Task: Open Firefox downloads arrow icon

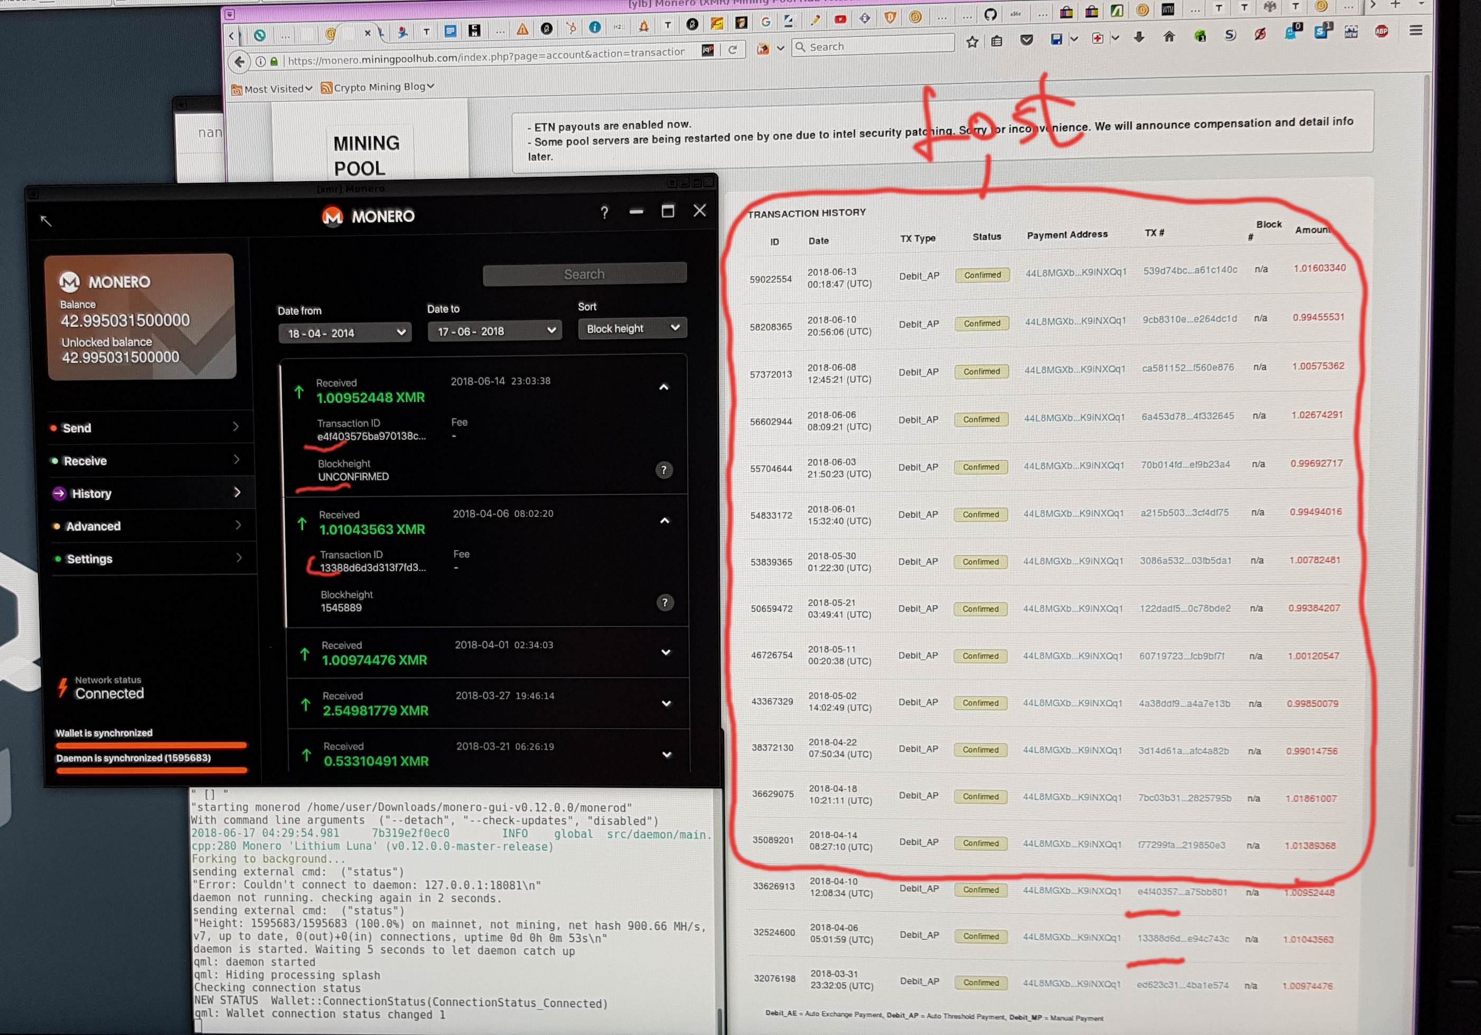Action: tap(1139, 37)
